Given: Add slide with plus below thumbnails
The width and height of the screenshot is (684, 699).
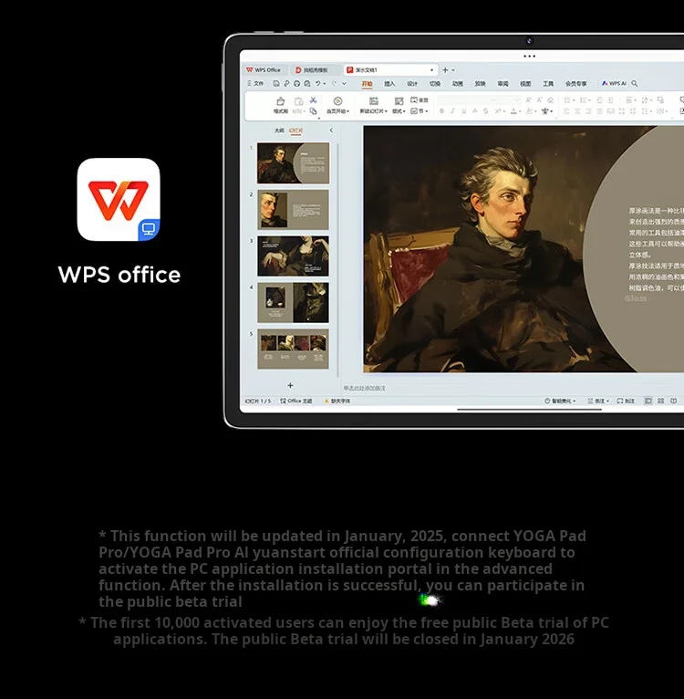Looking at the screenshot, I should point(290,385).
